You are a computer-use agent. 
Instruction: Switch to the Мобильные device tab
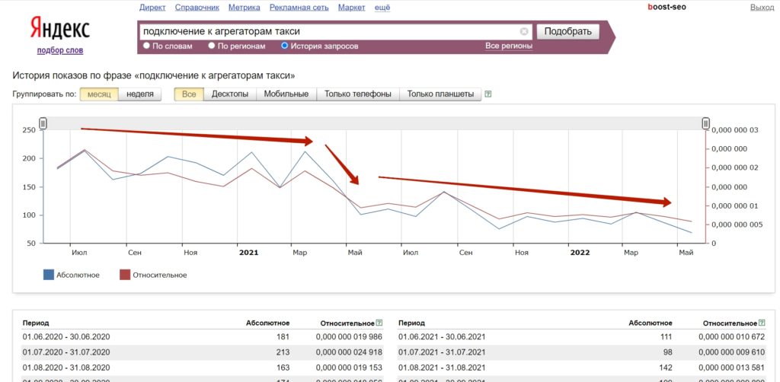pyautogui.click(x=286, y=94)
